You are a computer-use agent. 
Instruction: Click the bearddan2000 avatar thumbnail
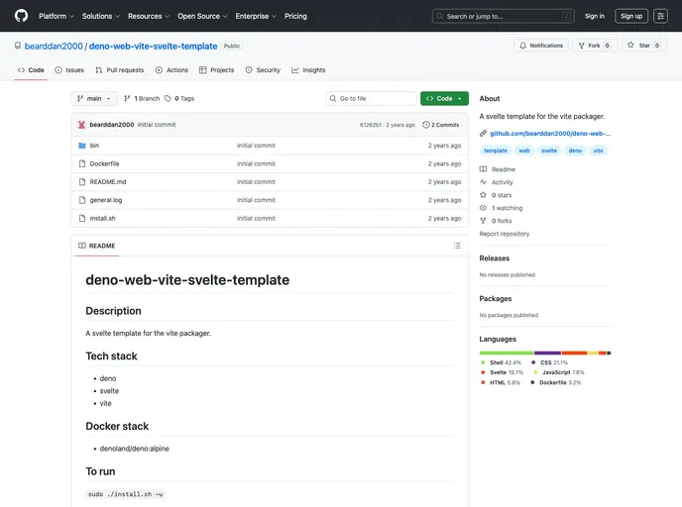point(82,125)
